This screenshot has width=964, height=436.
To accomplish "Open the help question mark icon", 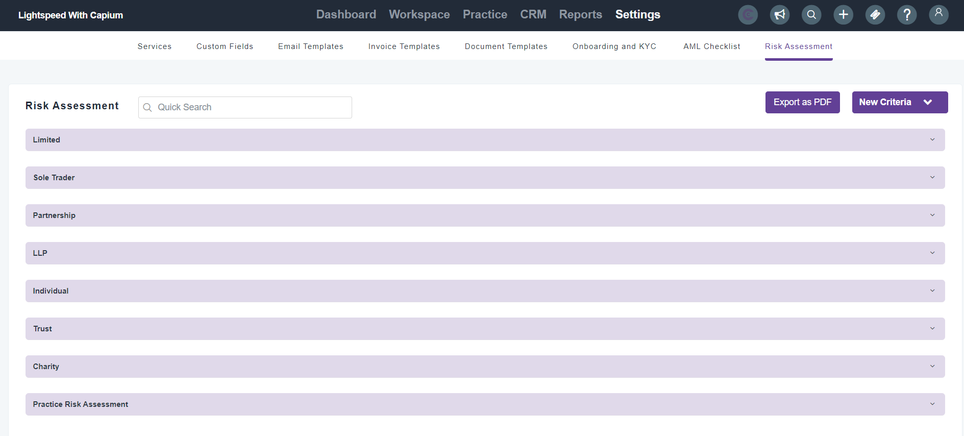I will pos(907,15).
